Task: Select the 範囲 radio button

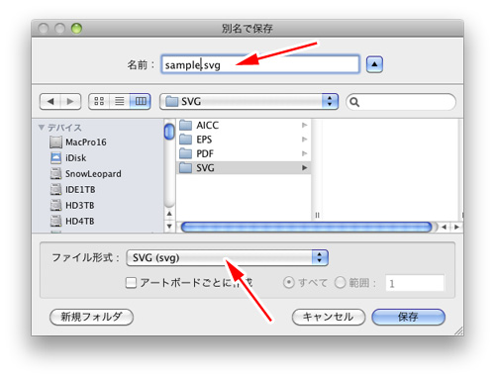Action: coord(340,283)
